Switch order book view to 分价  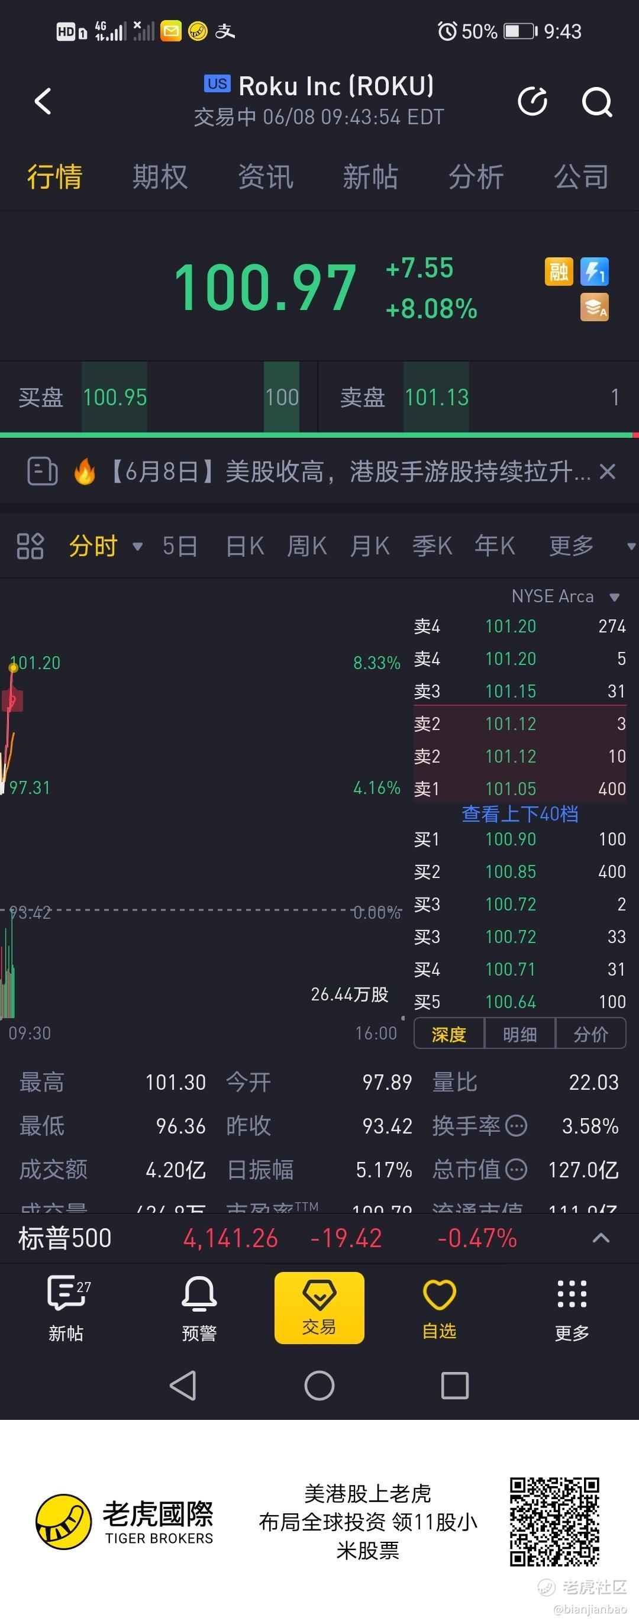[591, 1034]
